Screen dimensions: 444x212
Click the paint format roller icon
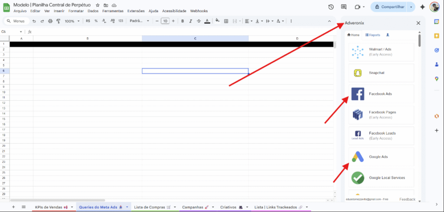pyautogui.click(x=58, y=21)
